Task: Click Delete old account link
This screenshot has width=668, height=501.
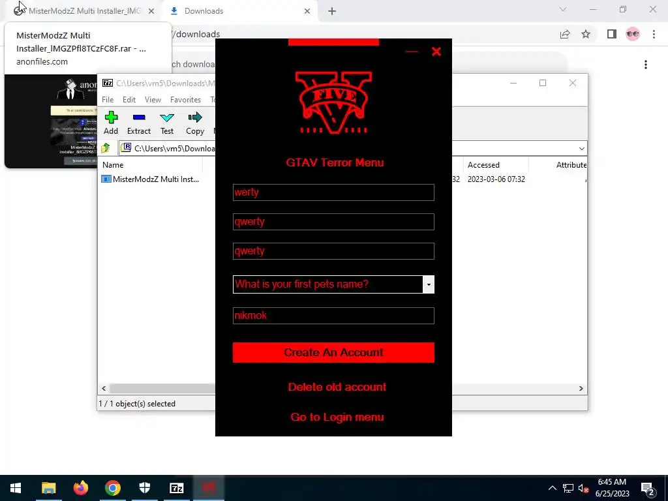Action: (x=337, y=387)
